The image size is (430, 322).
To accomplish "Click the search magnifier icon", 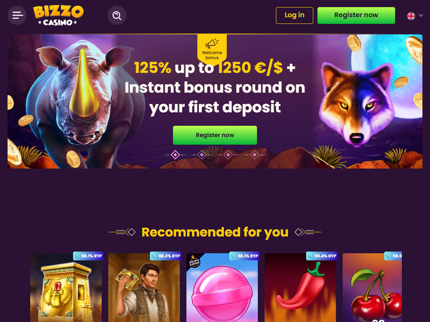I will pyautogui.click(x=117, y=16).
